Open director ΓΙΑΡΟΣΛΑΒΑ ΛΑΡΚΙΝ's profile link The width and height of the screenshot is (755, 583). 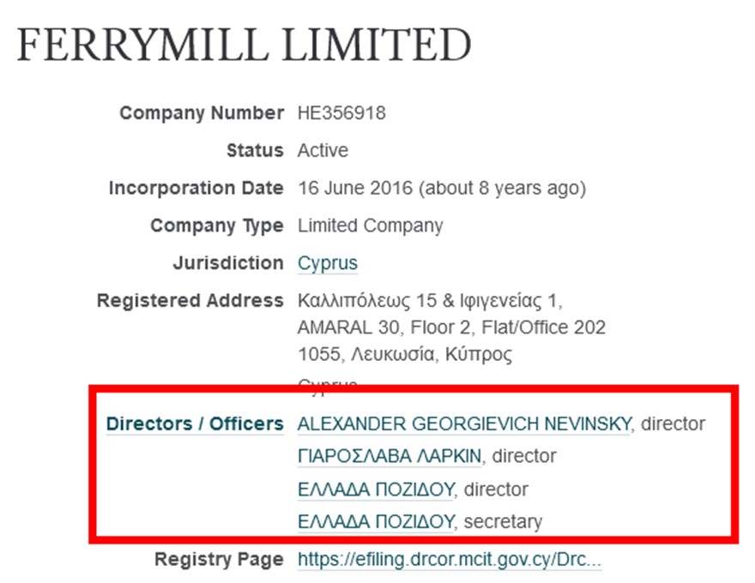tap(389, 456)
